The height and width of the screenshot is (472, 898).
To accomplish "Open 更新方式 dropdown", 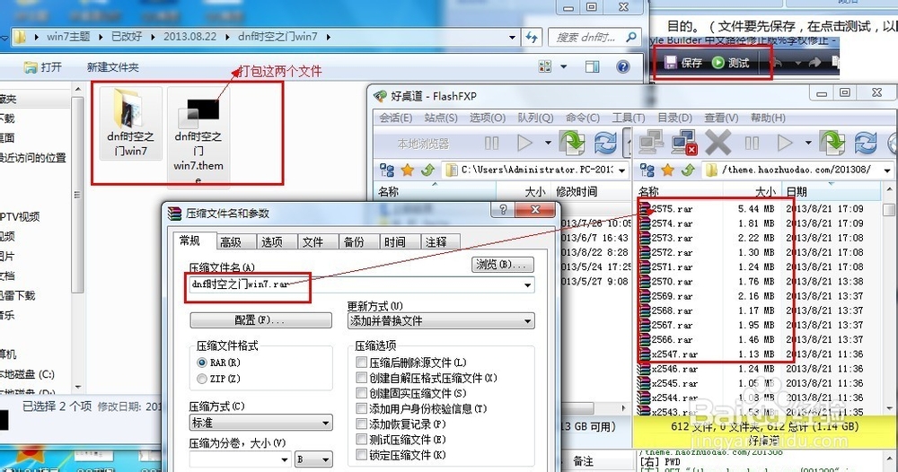I will pyautogui.click(x=441, y=321).
